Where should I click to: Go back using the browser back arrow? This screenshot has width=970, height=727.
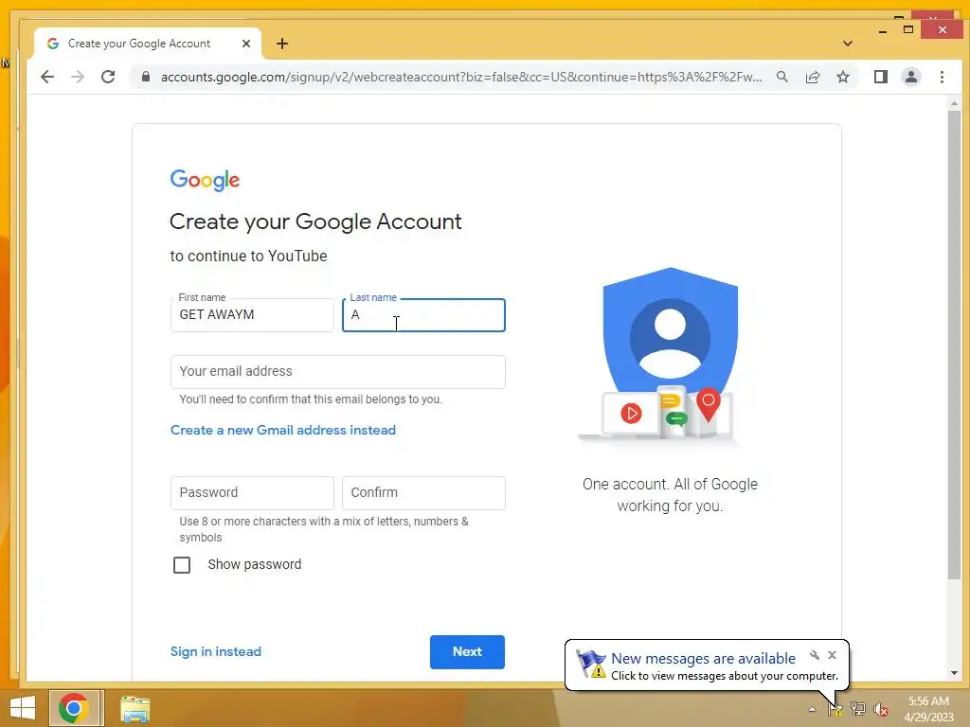click(47, 77)
